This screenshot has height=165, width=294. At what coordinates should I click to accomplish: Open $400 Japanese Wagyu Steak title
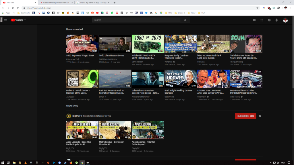pos(80,56)
